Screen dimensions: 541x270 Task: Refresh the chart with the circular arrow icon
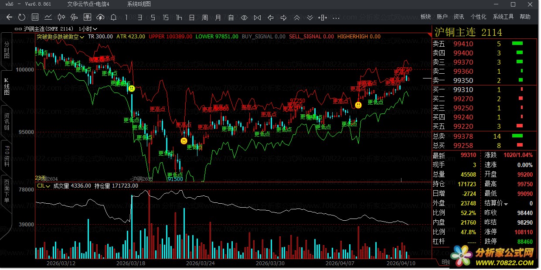(22, 17)
